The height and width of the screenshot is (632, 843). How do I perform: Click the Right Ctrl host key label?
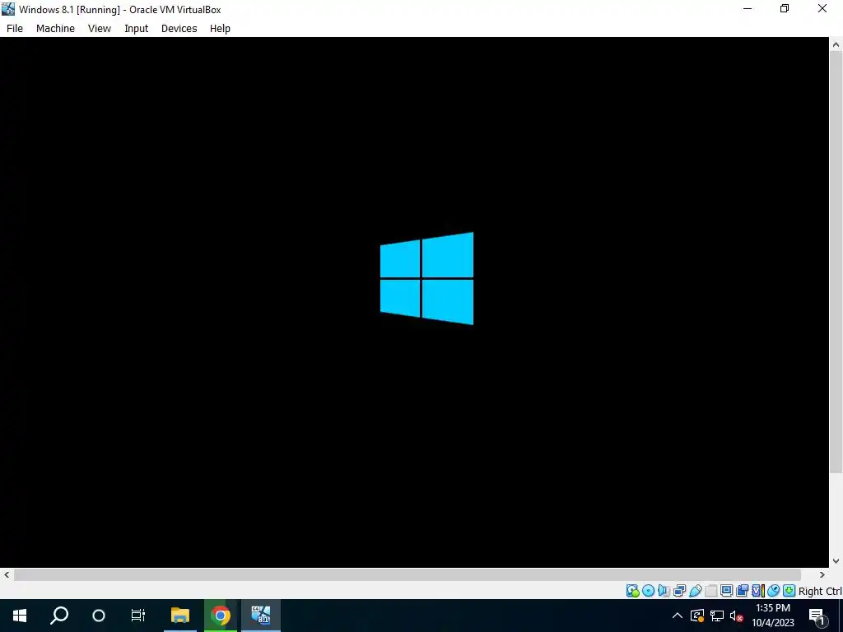point(820,591)
